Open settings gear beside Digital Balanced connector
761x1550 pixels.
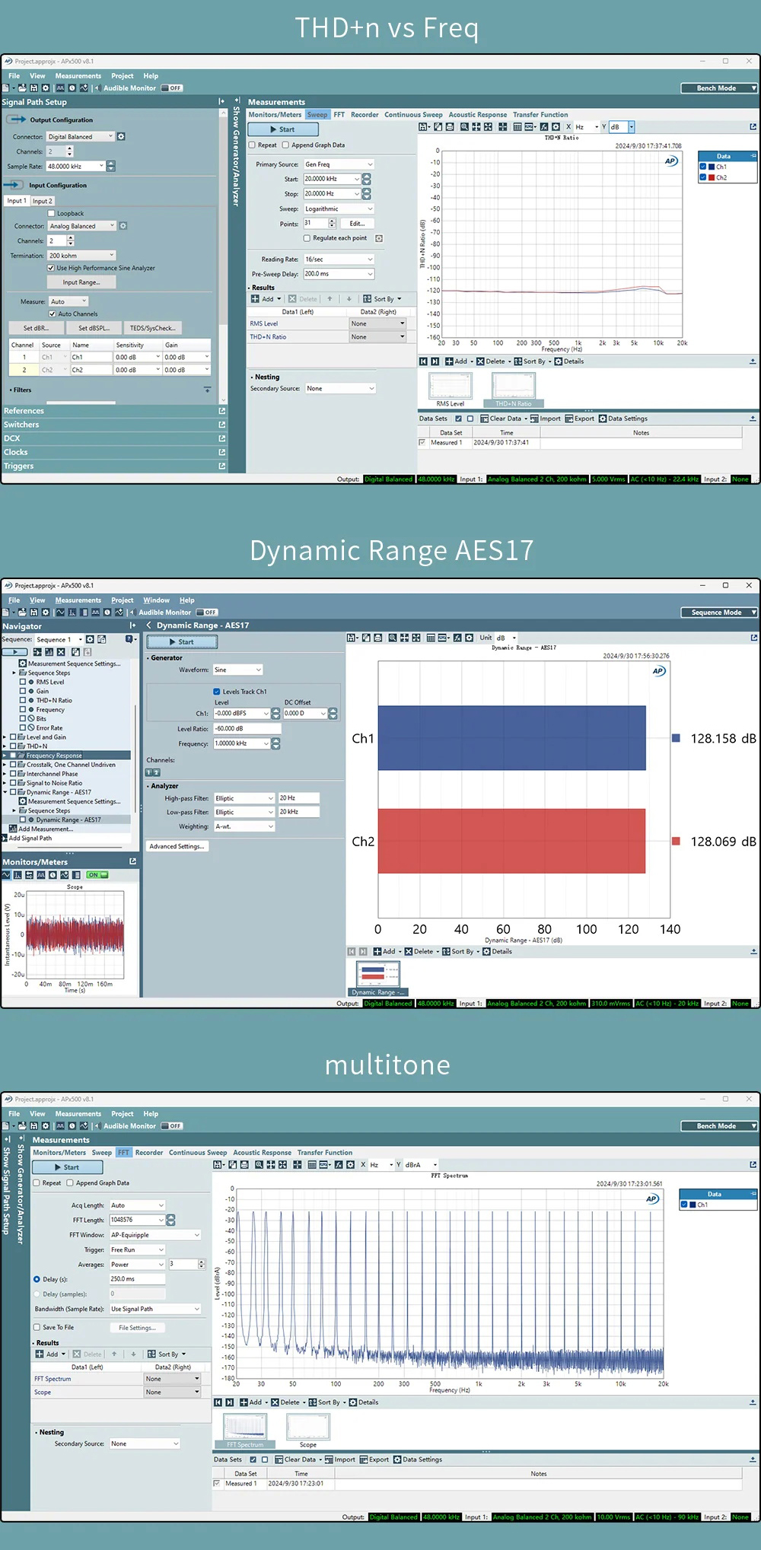click(121, 137)
